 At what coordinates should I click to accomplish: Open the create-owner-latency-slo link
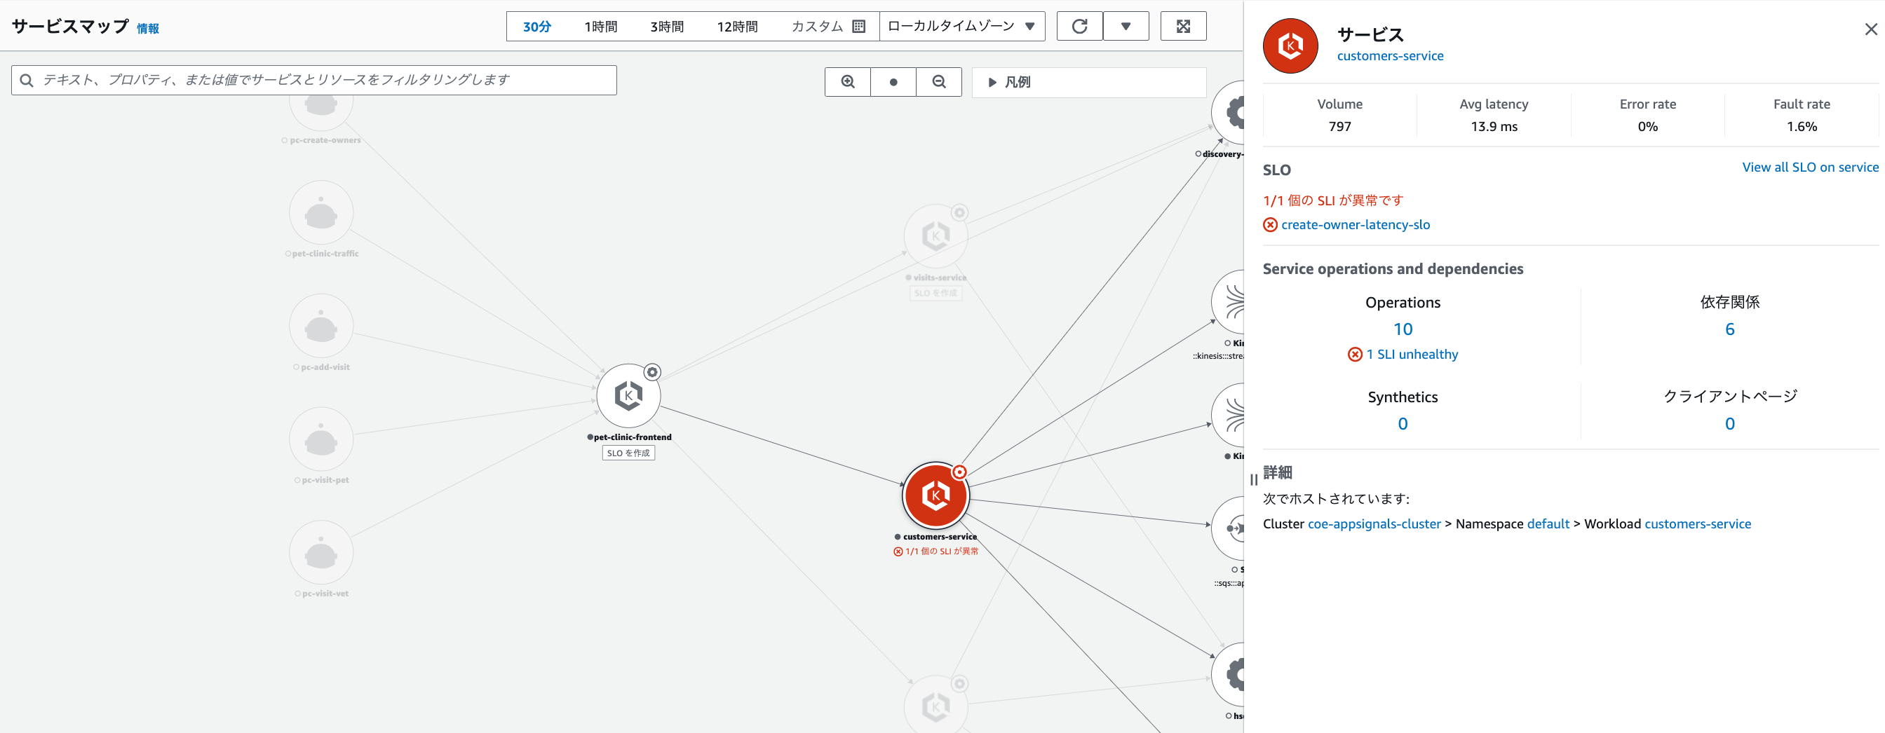(x=1356, y=224)
